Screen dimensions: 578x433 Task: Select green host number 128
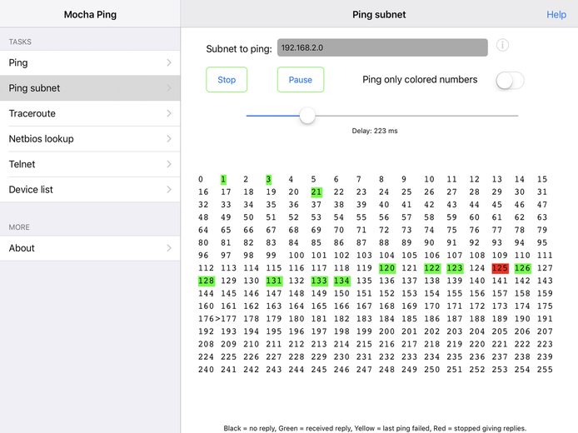tap(206, 281)
